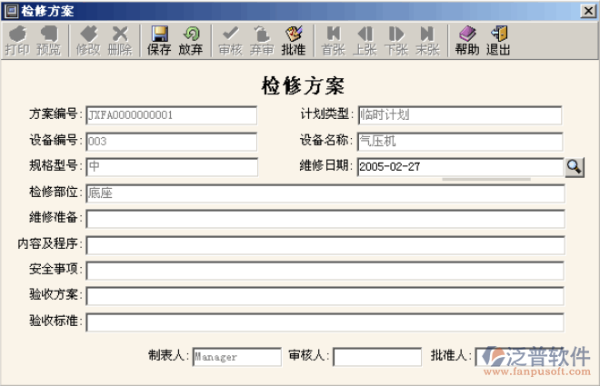Click the 设备编号 field showing 003

tap(172, 142)
